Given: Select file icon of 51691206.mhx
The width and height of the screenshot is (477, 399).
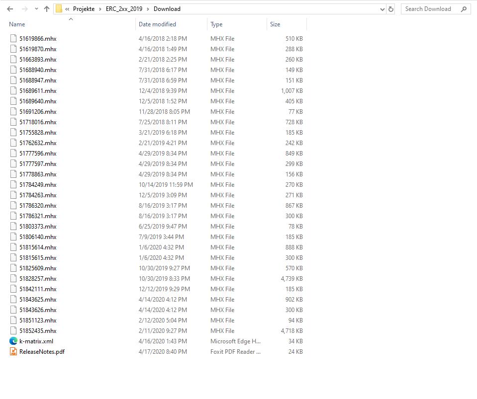Looking at the screenshot, I should (x=13, y=111).
